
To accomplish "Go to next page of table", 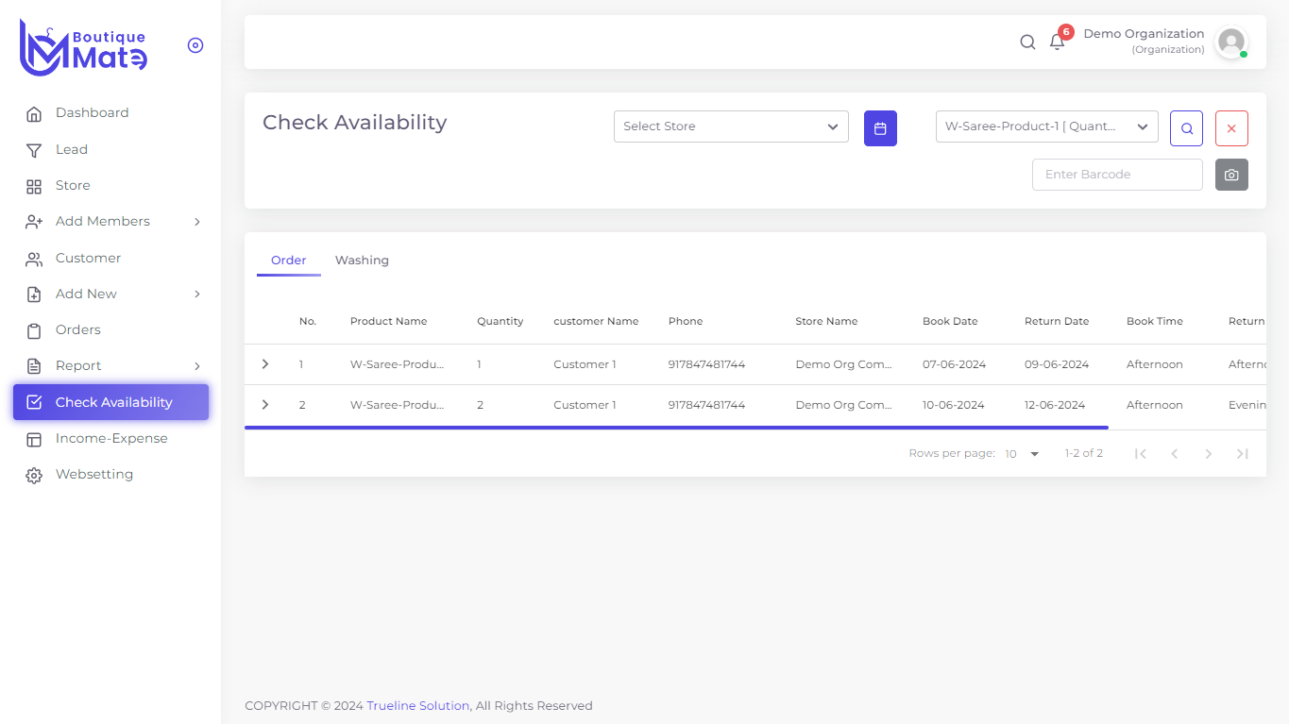I will [1209, 454].
